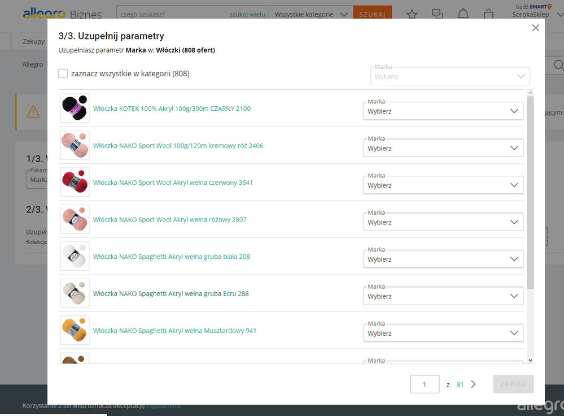The height and width of the screenshot is (416, 564).
Task: Open offer Włóczka KOTEK 100% Akryl CZARNY 2100
Action: point(172,109)
